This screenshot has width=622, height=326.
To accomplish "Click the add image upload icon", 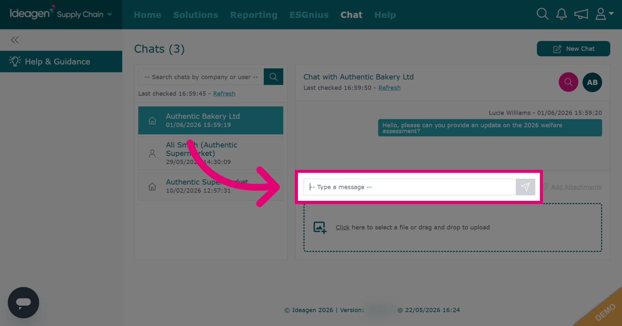I will coord(320,227).
